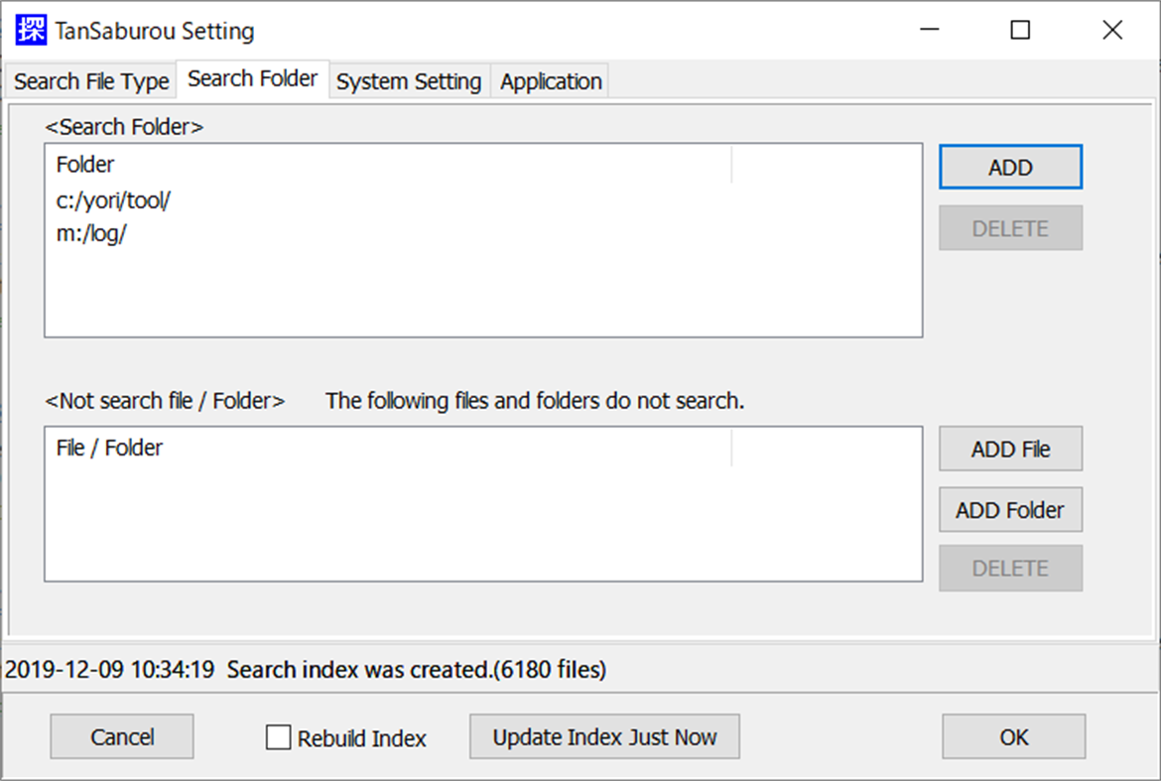The width and height of the screenshot is (1161, 781).
Task: Click the Update Index Just Now button
Action: tap(604, 736)
